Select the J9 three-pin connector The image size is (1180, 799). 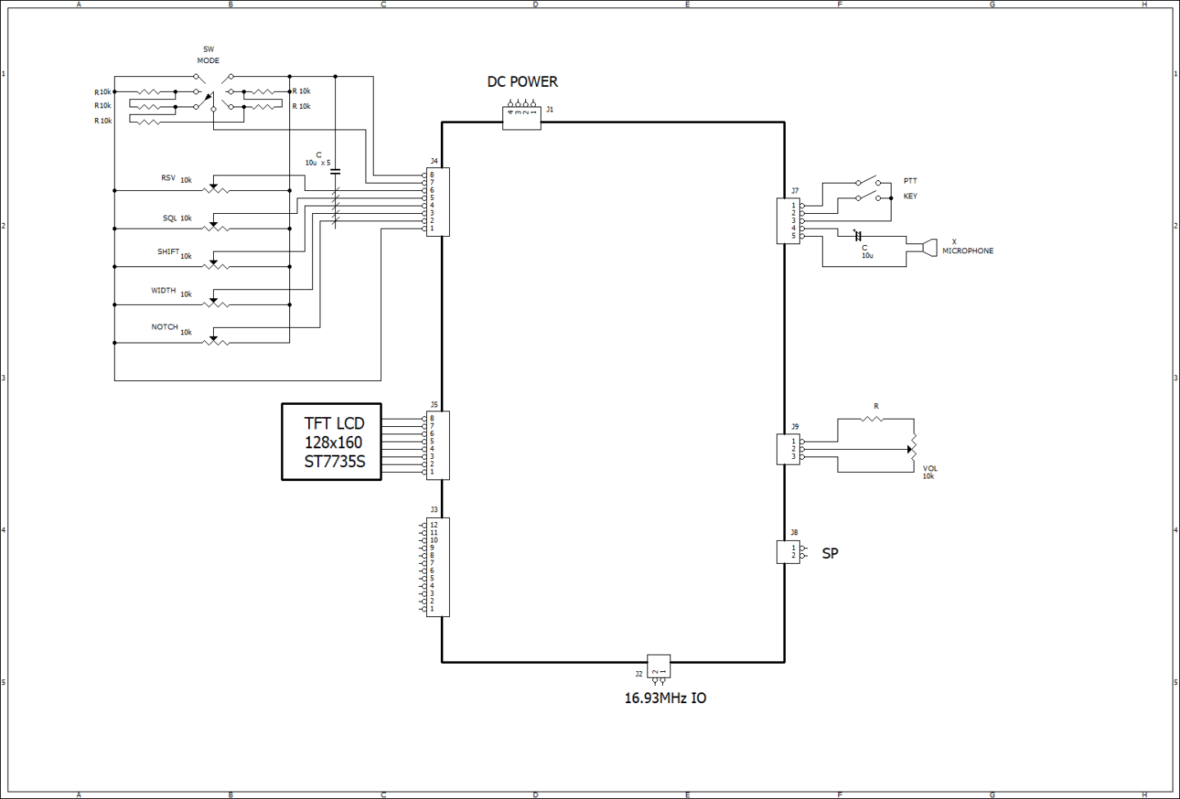point(790,449)
